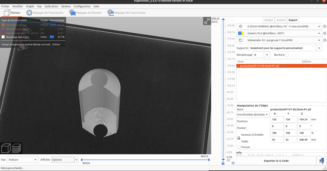Screen dimensions: 327x171
Task: Open Réglages de l'Impression tab
Action: coord(44,13)
